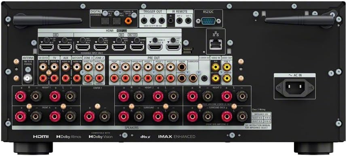Click the HDMI OUT A eARC port

point(173,47)
